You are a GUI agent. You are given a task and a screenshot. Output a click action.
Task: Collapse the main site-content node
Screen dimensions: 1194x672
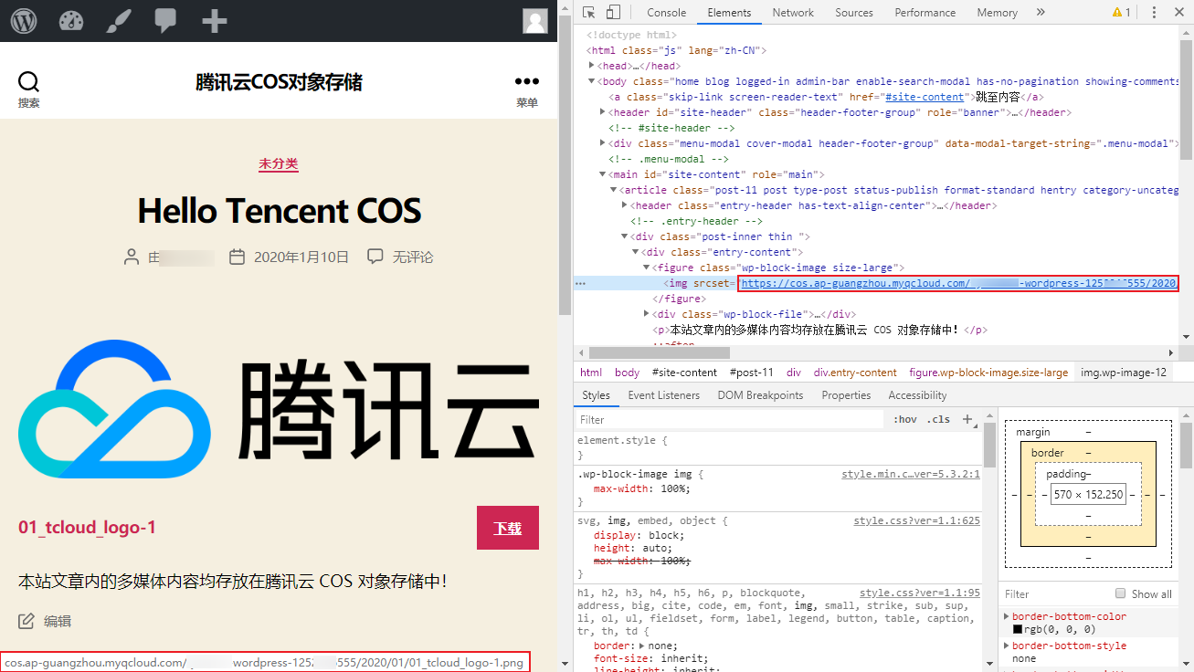click(x=603, y=174)
